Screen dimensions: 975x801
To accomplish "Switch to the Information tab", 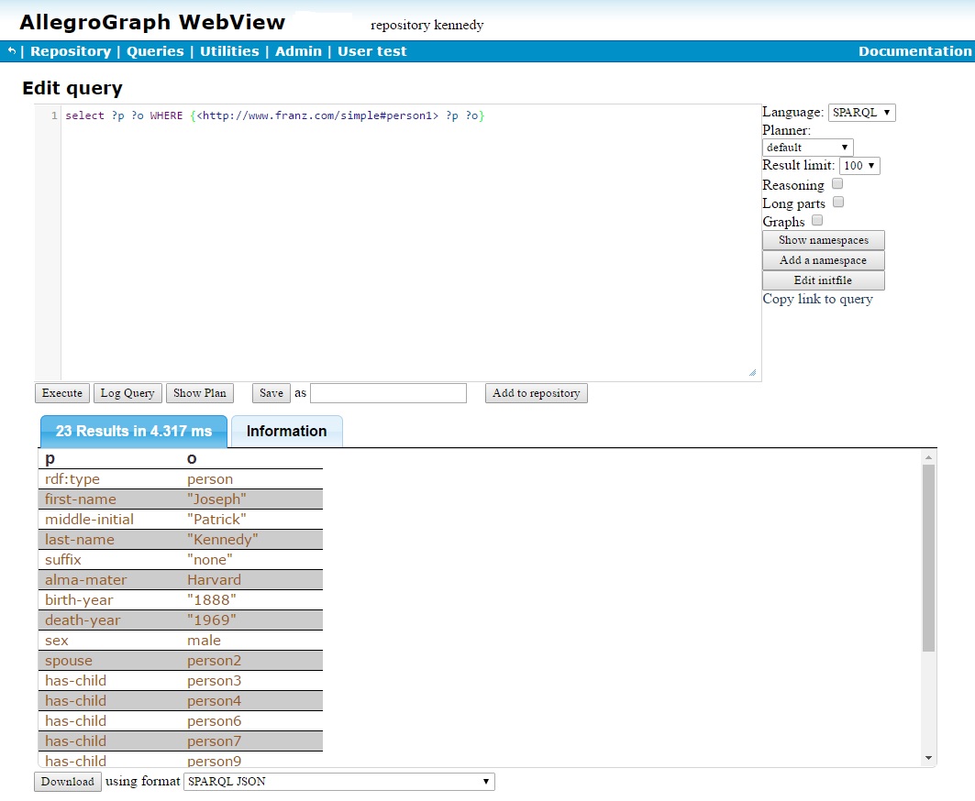I will (x=285, y=431).
